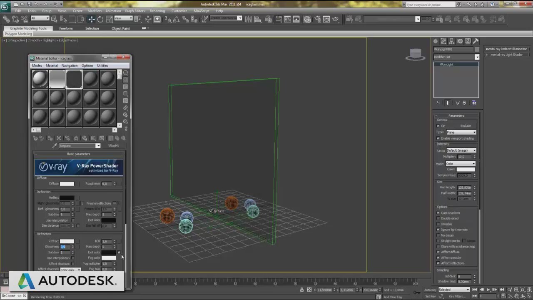Image resolution: width=533 pixels, height=300 pixels.
Task: Click the Bind to Space Warp tool
Action: pyautogui.click(x=24, y=19)
